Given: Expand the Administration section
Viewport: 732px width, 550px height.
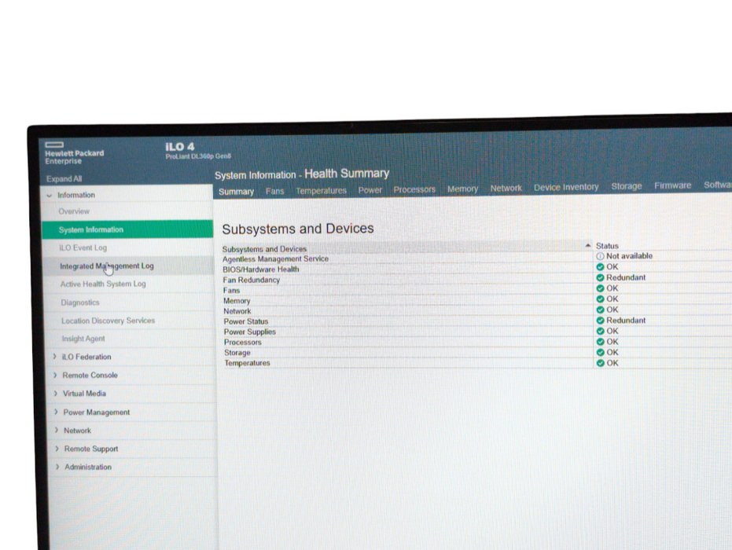Looking at the screenshot, I should tap(57, 467).
